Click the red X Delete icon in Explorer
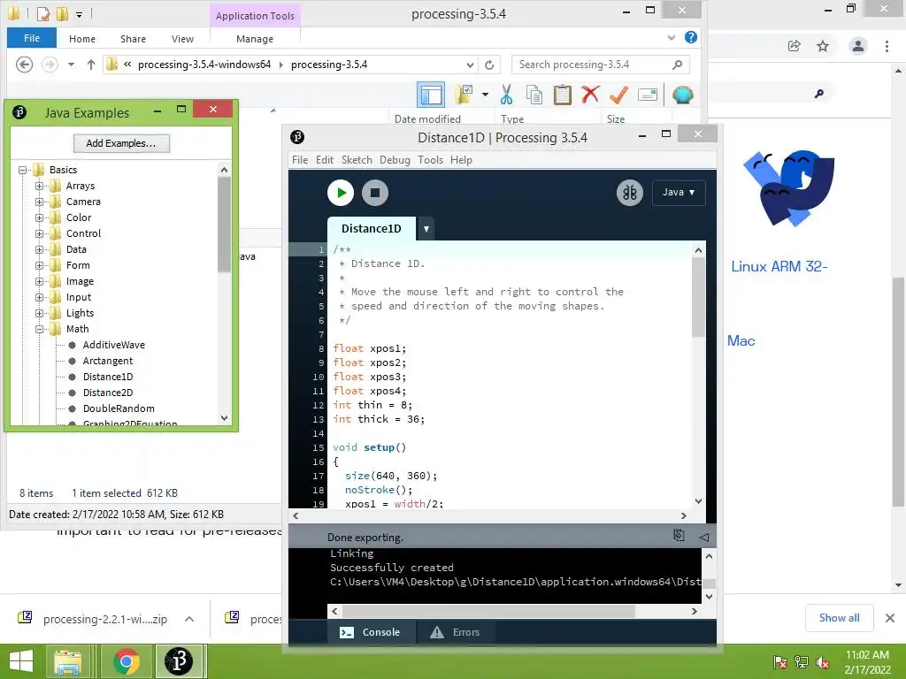 [x=590, y=94]
